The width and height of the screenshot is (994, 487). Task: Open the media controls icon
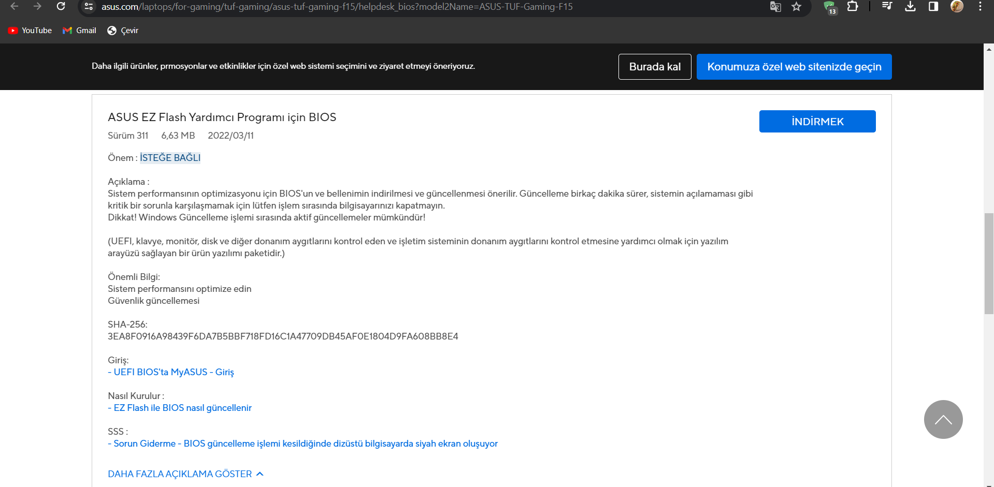point(887,6)
